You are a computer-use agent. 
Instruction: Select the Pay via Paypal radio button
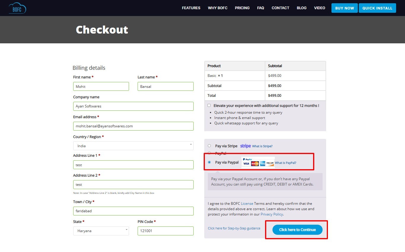[x=209, y=162]
